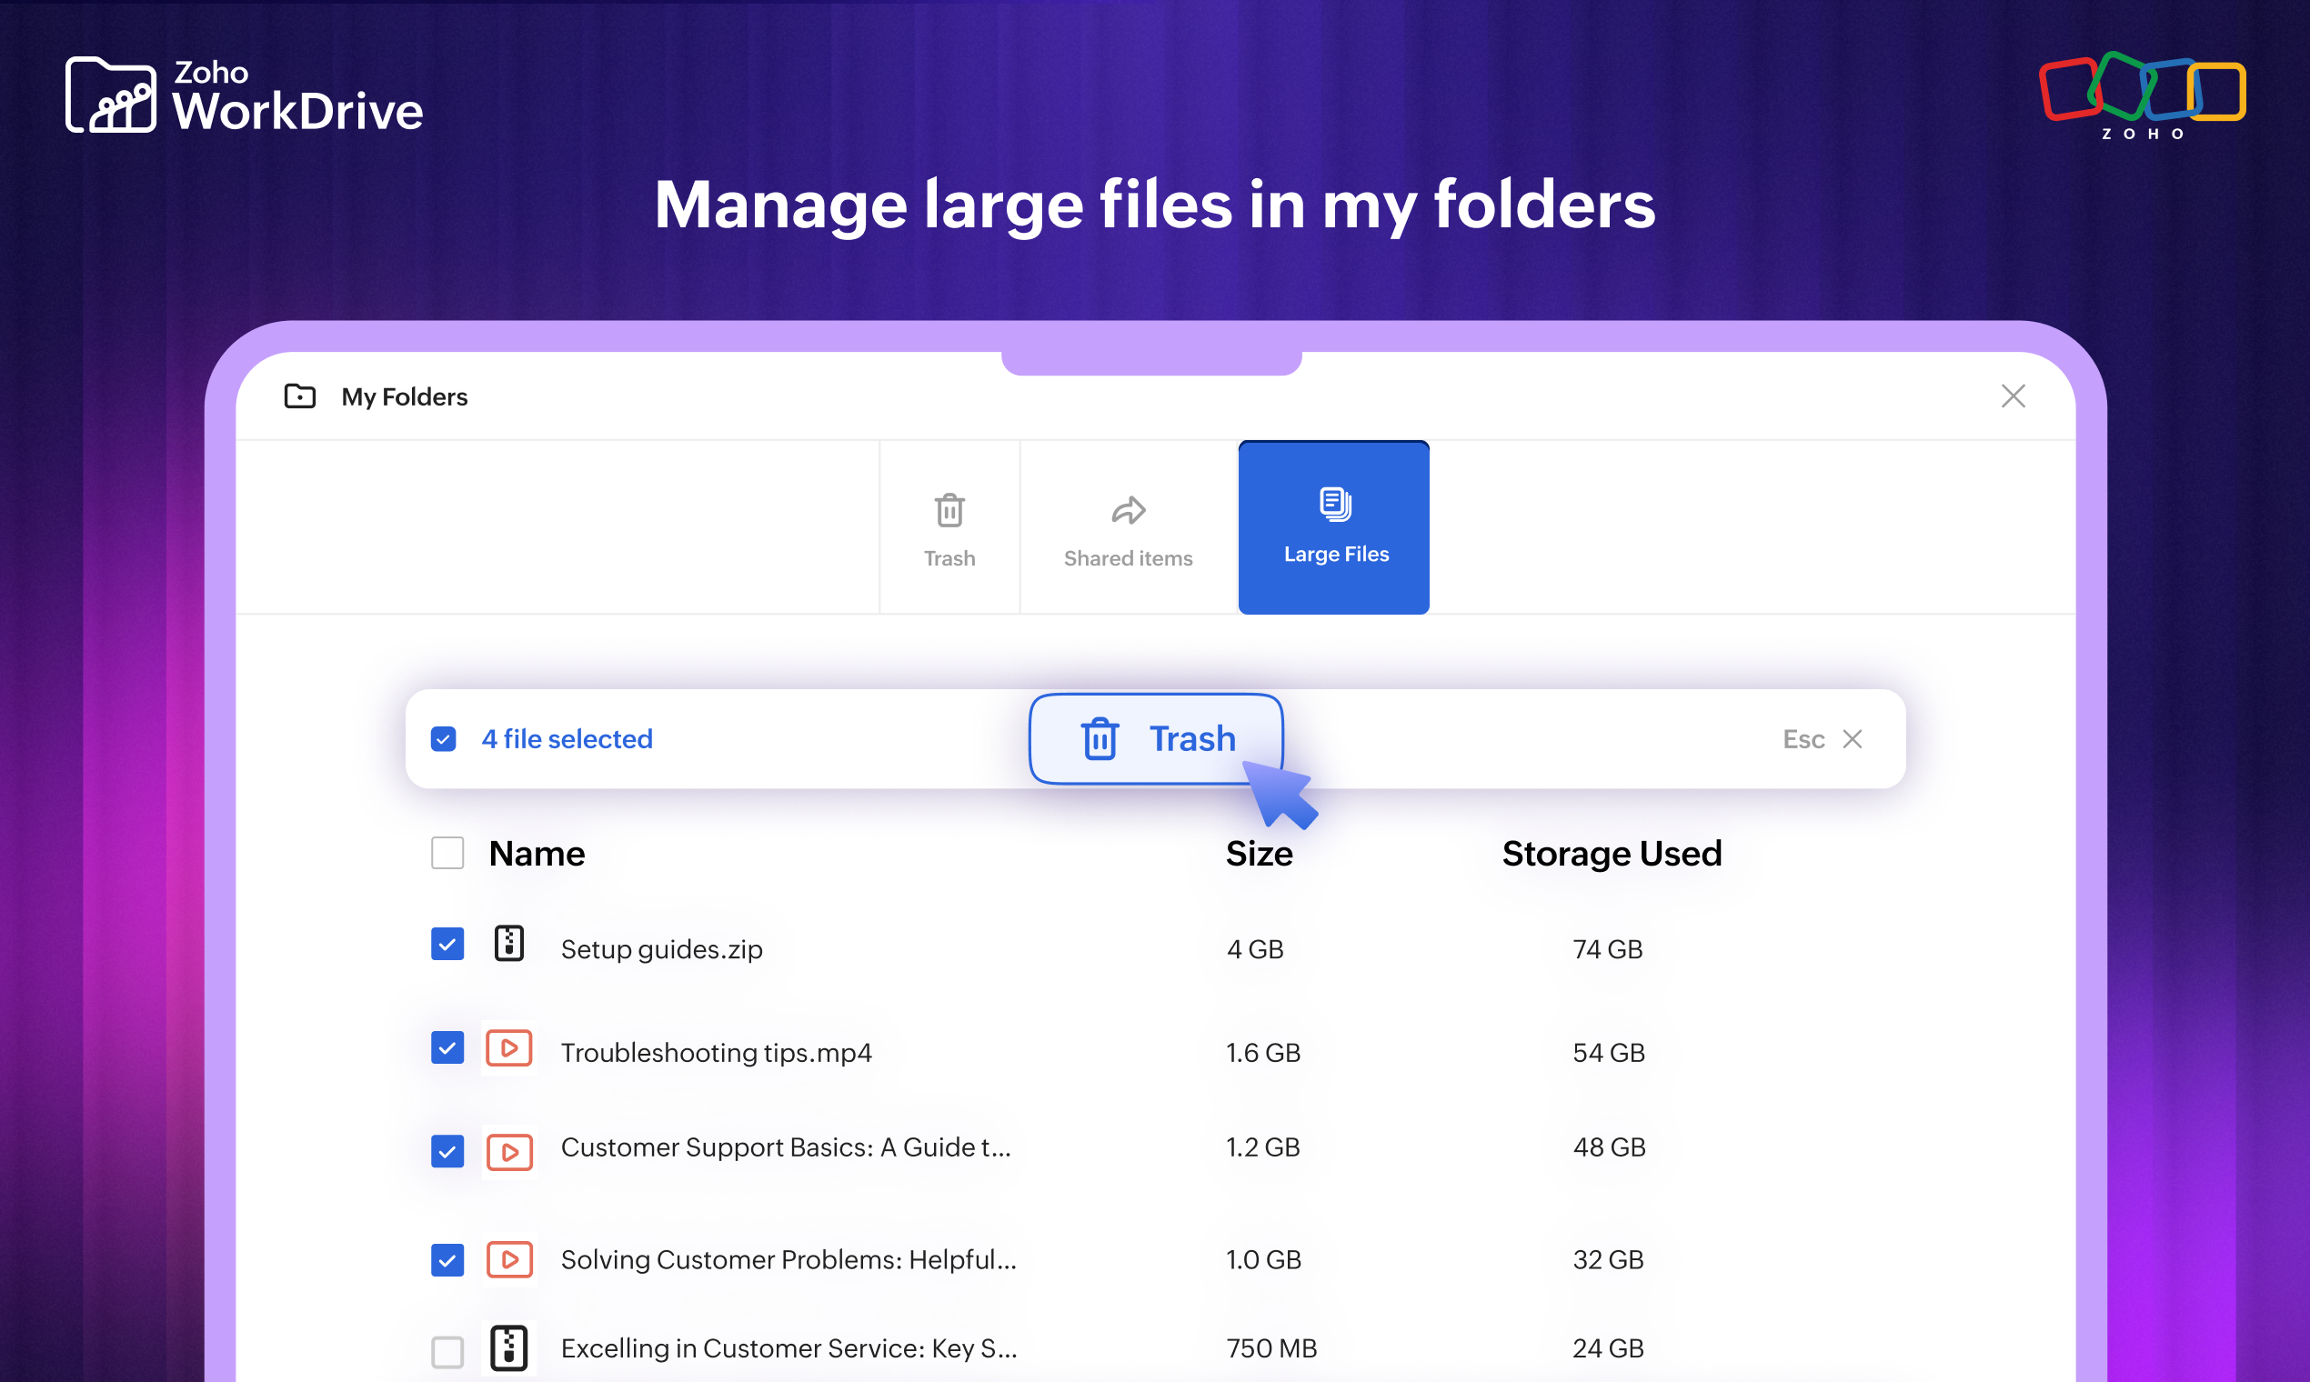Uncheck the Setup guides.zip checkbox
Image resolution: width=2310 pixels, height=1382 pixels.
tap(447, 943)
